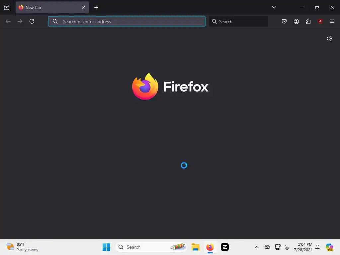
Task: Open the uBlock Origin extension popup
Action: coord(320,21)
